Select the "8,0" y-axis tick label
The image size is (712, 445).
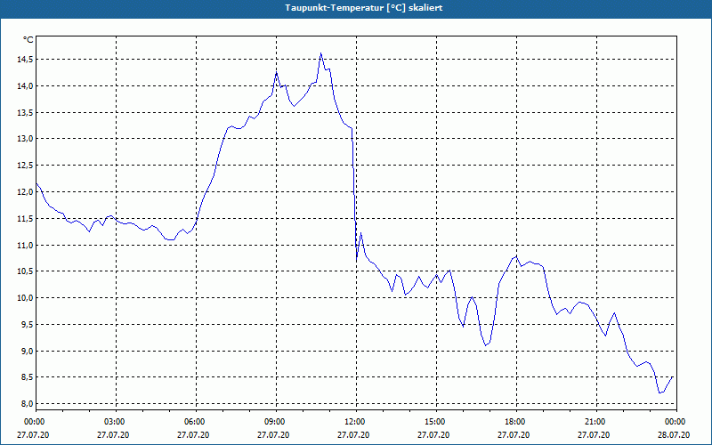pos(27,404)
